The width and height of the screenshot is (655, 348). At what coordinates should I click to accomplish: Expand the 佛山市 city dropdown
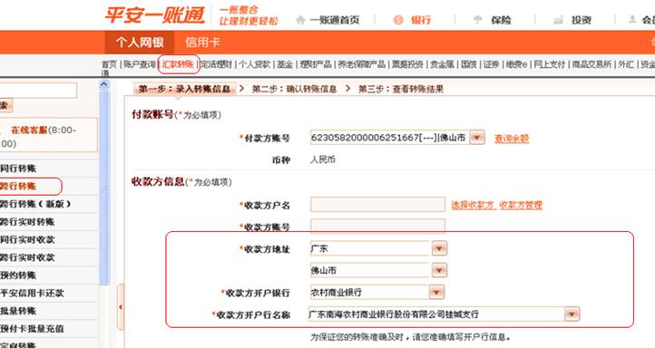point(439,270)
